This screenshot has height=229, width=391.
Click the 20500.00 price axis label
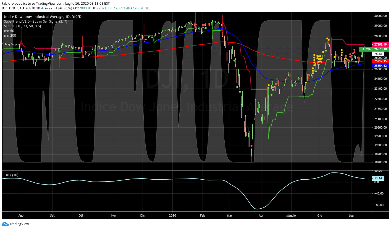(x=380, y=127)
